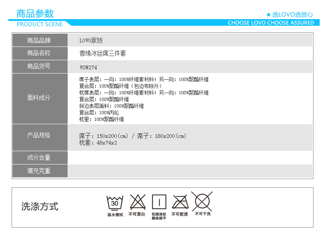Click the 在阴凉处悬挂晾干 caption

(159, 216)
